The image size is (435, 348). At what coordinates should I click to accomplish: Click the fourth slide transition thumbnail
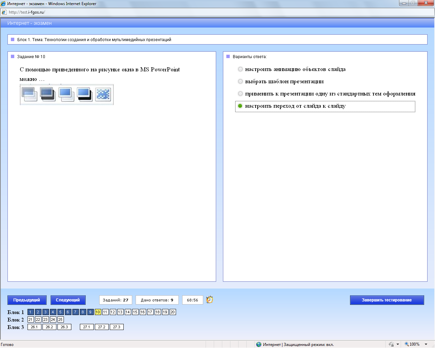[85, 94]
